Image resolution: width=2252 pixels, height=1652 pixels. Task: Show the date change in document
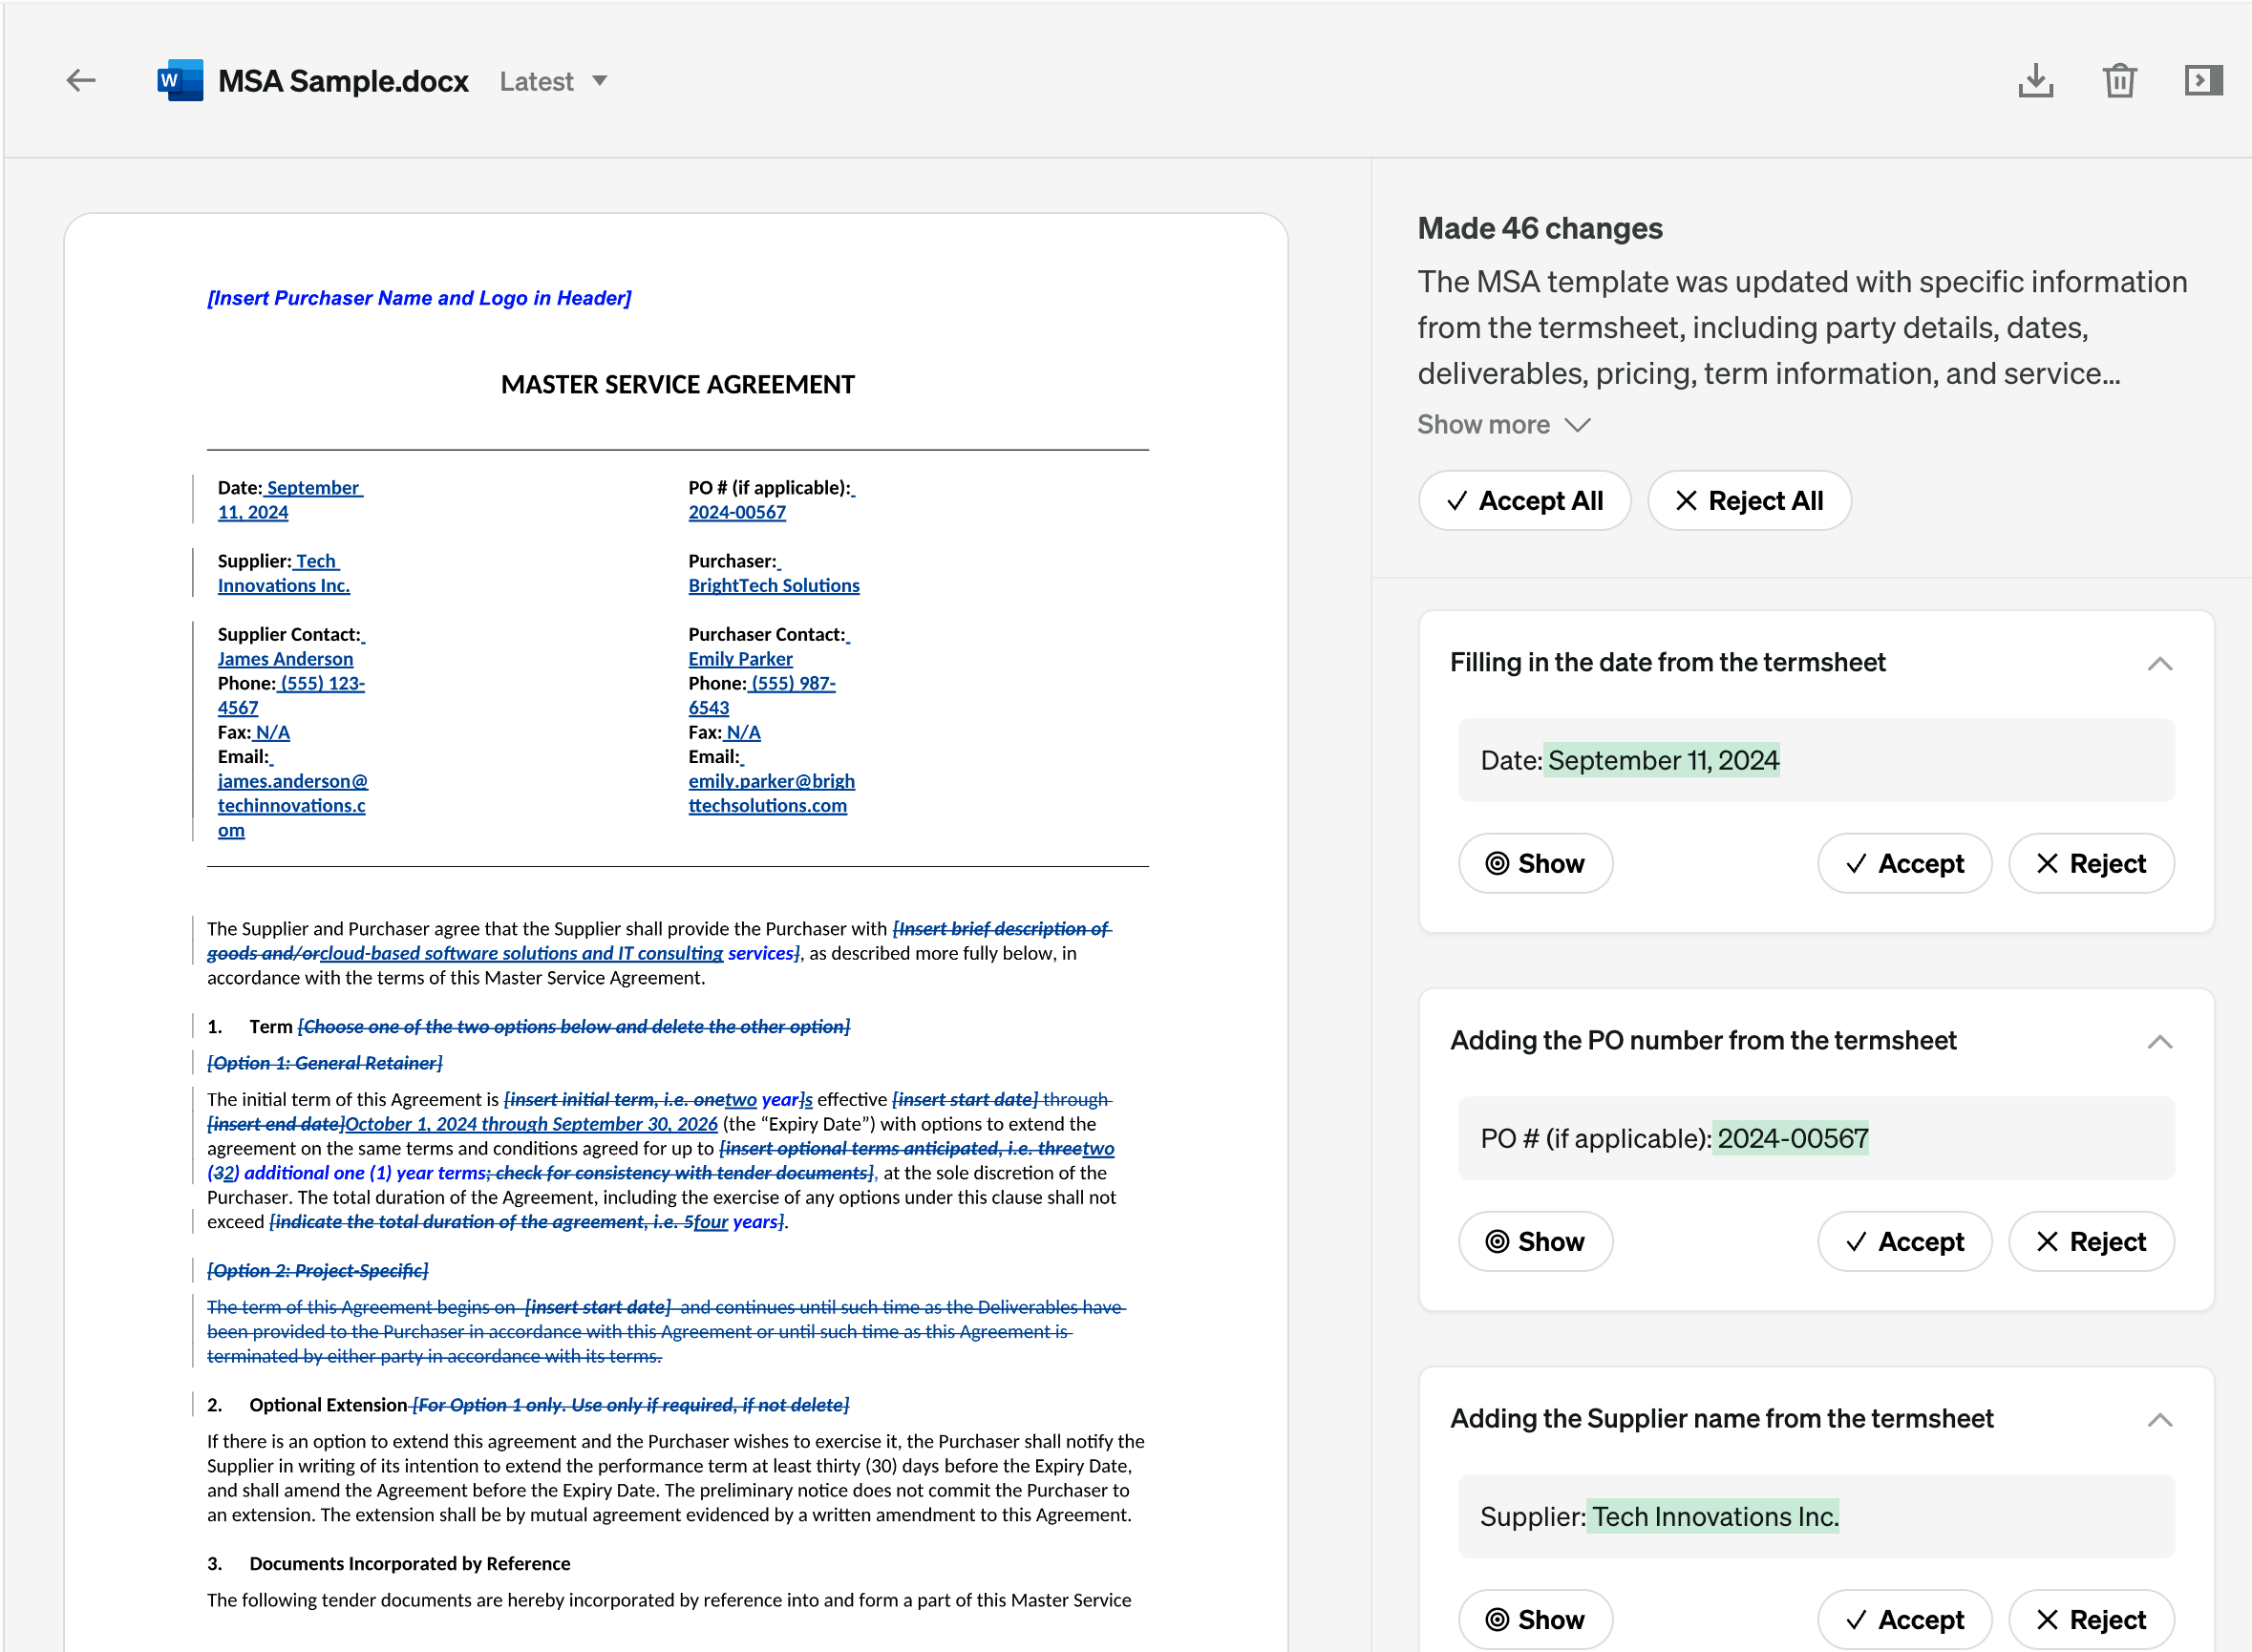[1535, 863]
